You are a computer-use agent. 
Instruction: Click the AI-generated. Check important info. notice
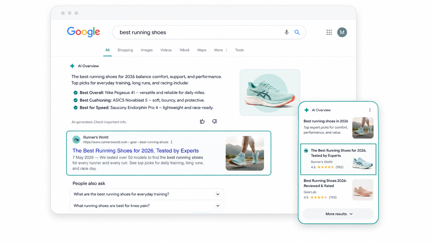[99, 122]
